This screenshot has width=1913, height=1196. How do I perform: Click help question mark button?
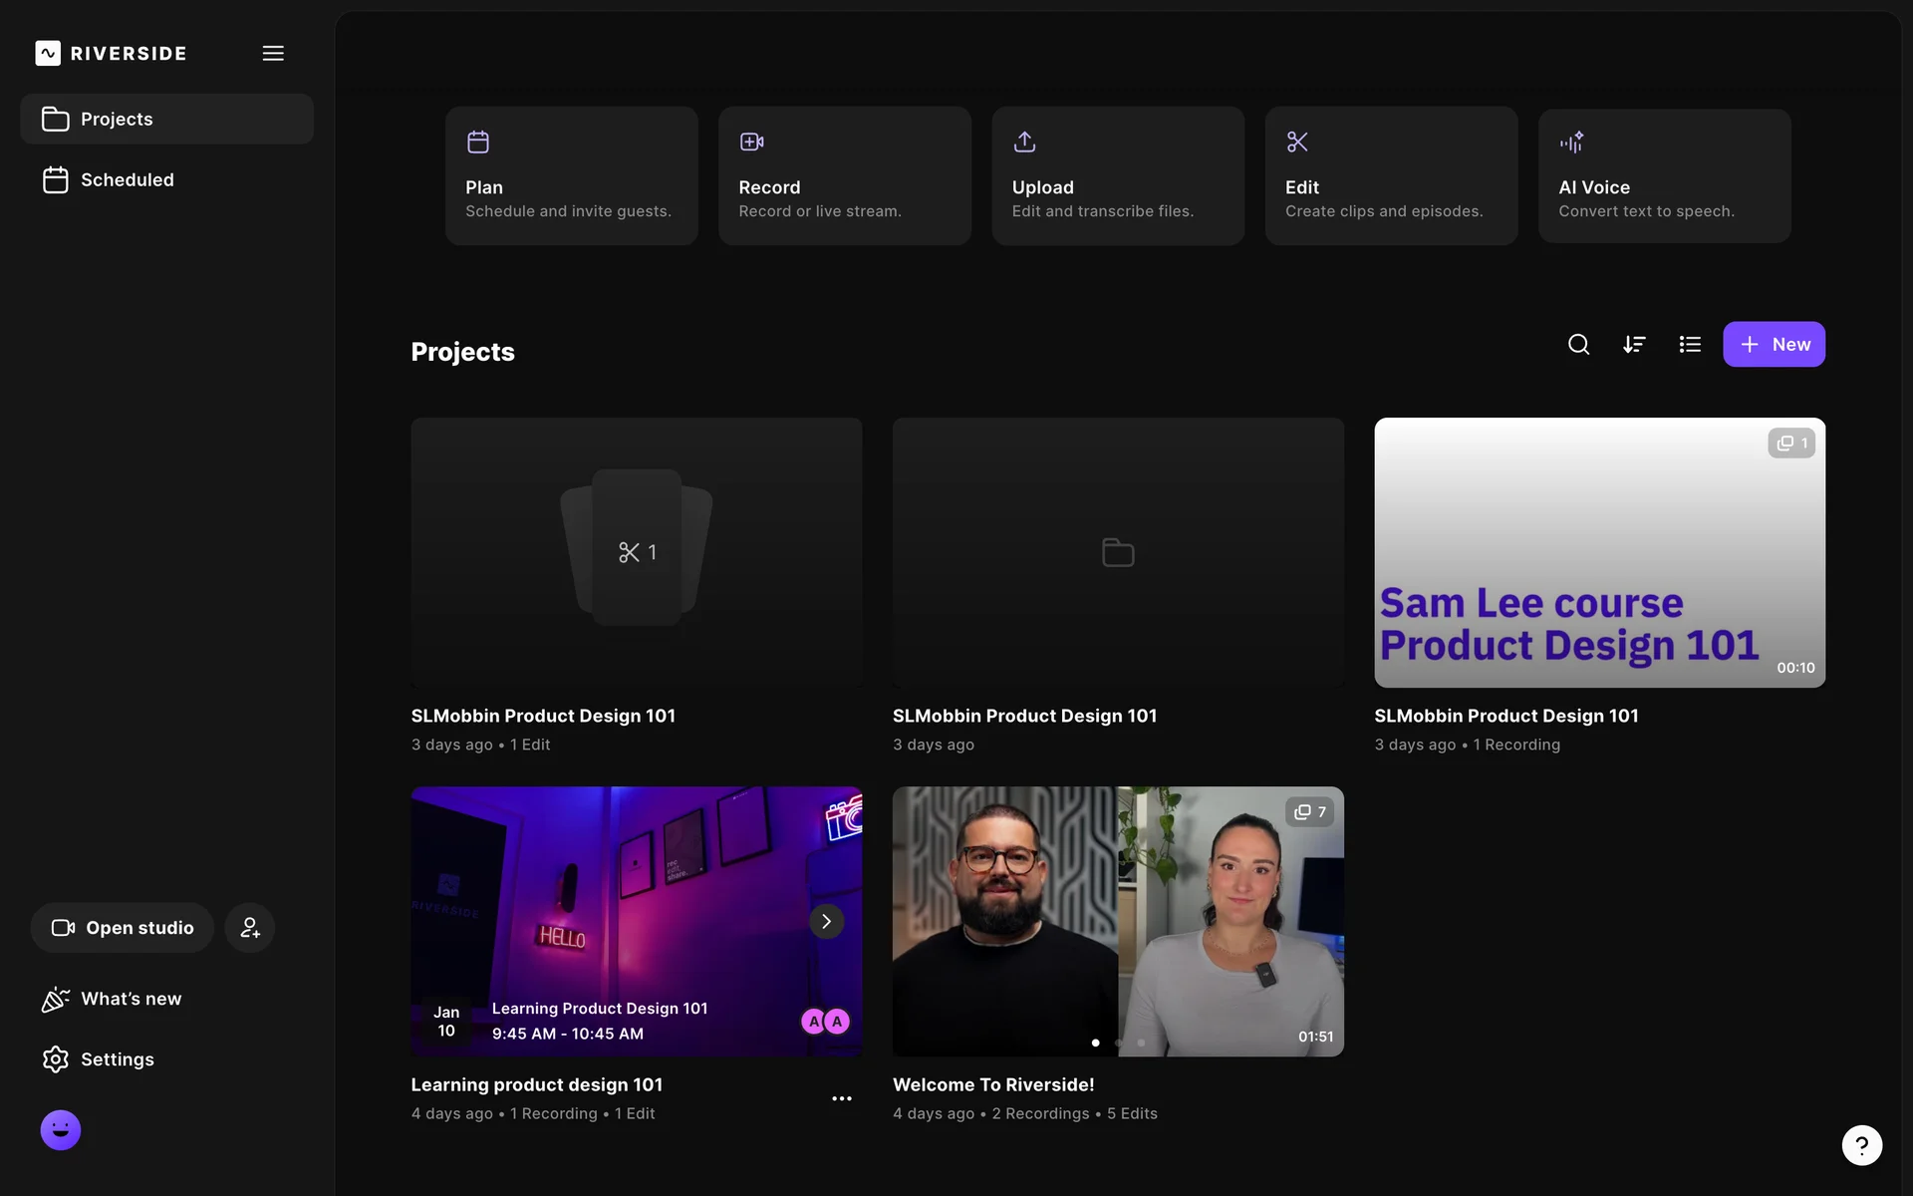tap(1861, 1145)
